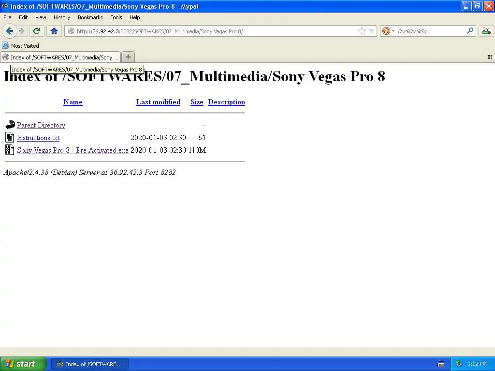Click the 2020-01-03 02:30 date of Instructions.txt
Viewport: 495px width, 371px height.
tap(158, 138)
